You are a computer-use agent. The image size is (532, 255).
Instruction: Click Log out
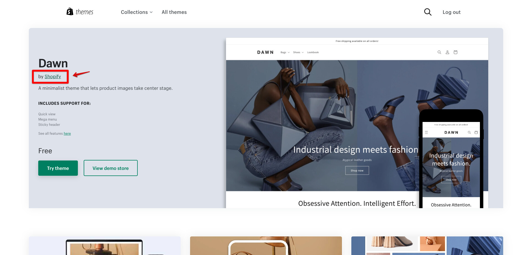[451, 12]
